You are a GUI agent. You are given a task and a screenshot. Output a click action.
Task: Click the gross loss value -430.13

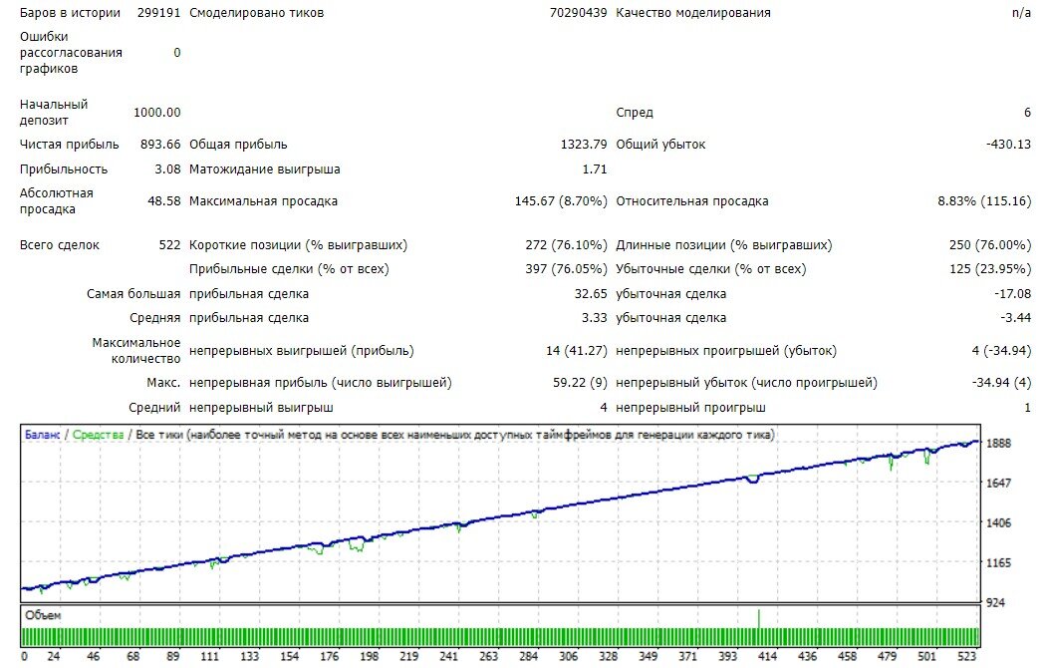(1008, 145)
